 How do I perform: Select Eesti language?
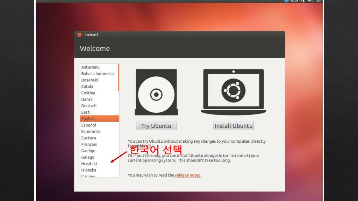[x=99, y=112]
